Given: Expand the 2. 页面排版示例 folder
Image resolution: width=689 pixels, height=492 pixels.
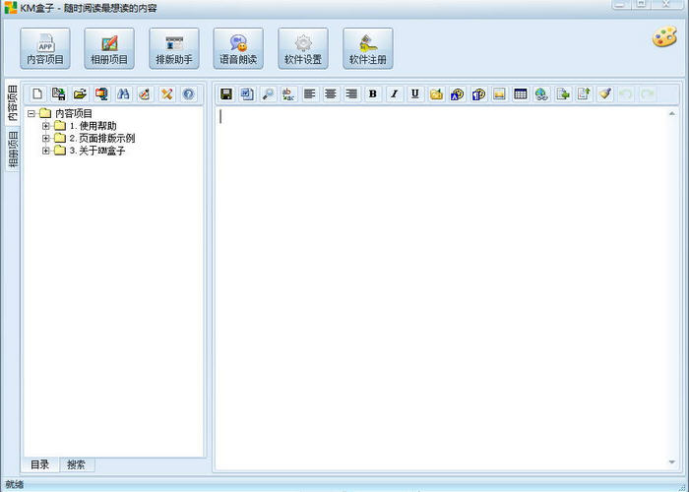Looking at the screenshot, I should pos(45,139).
